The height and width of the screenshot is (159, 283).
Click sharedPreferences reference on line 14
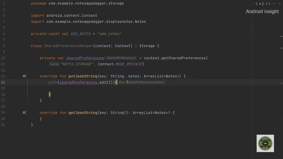[x=78, y=83]
